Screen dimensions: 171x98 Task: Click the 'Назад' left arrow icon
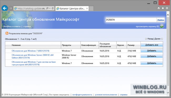coord(146,39)
